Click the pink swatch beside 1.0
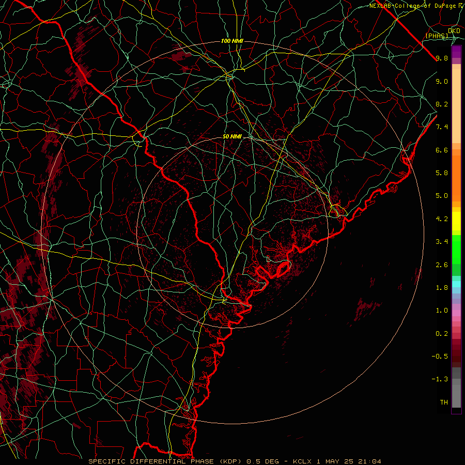Image resolution: width=465 pixels, height=465 pixels. (x=456, y=313)
